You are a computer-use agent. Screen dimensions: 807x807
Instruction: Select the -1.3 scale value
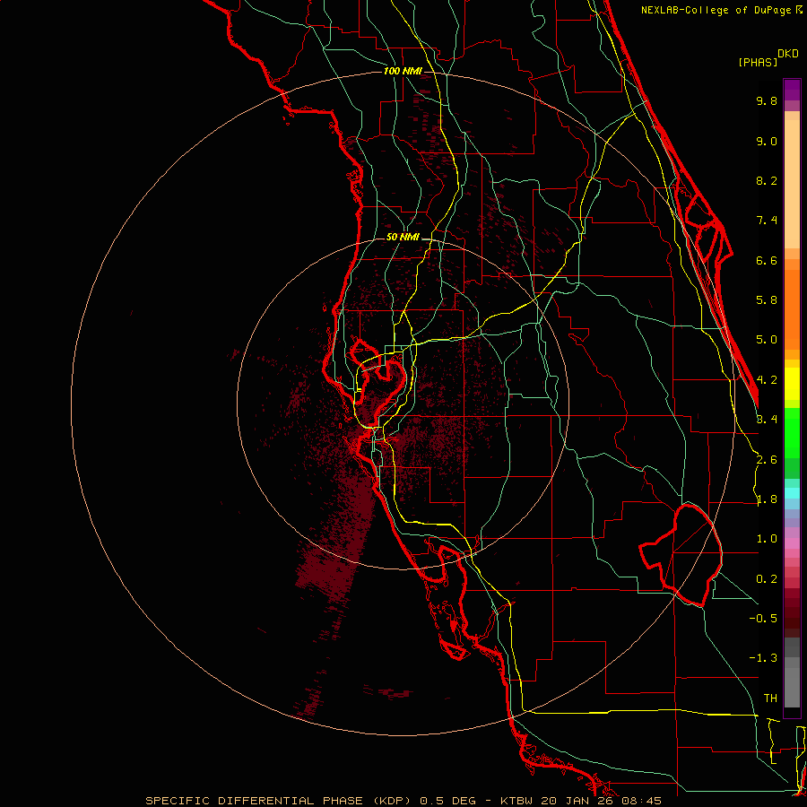763,658
